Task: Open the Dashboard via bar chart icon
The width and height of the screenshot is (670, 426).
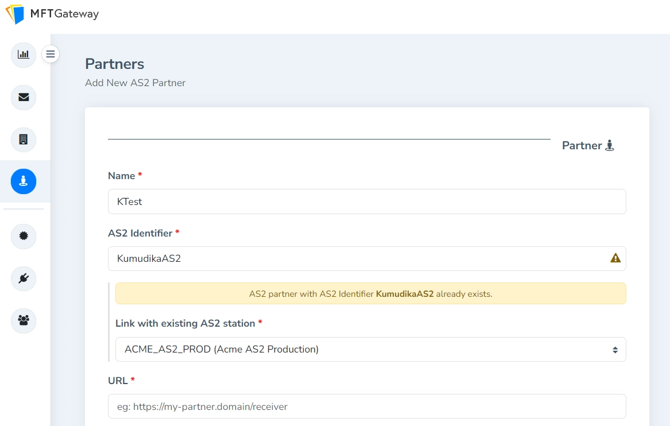Action: point(23,54)
